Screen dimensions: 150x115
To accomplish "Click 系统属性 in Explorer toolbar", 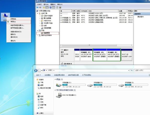I will pyautogui.click(x=47, y=75).
